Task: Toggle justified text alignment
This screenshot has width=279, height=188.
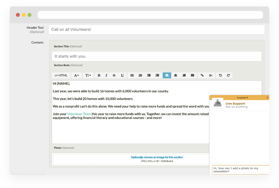Action: tap(192, 75)
